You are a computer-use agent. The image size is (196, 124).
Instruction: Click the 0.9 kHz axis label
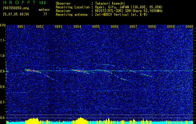coord(3,71)
